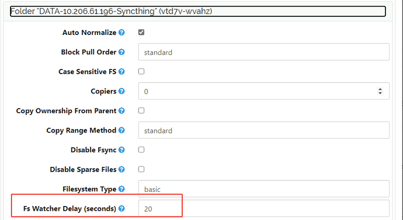This screenshot has width=403, height=220.
Task: Click the Copiers stepper arrows
Action: [x=380, y=91]
